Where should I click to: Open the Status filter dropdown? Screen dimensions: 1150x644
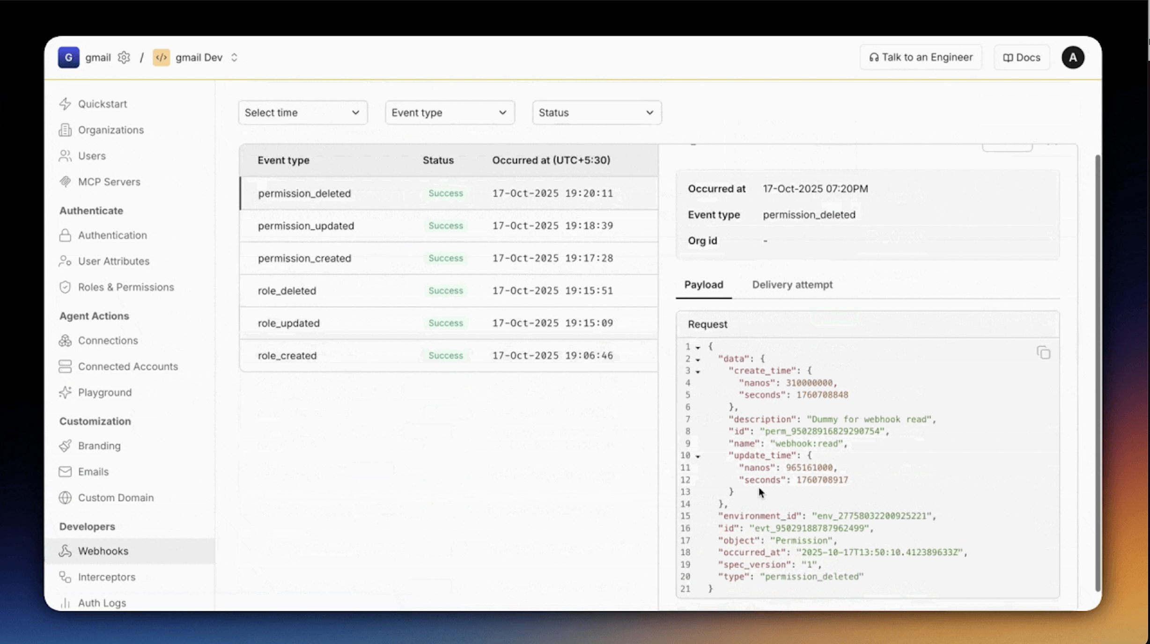click(597, 112)
